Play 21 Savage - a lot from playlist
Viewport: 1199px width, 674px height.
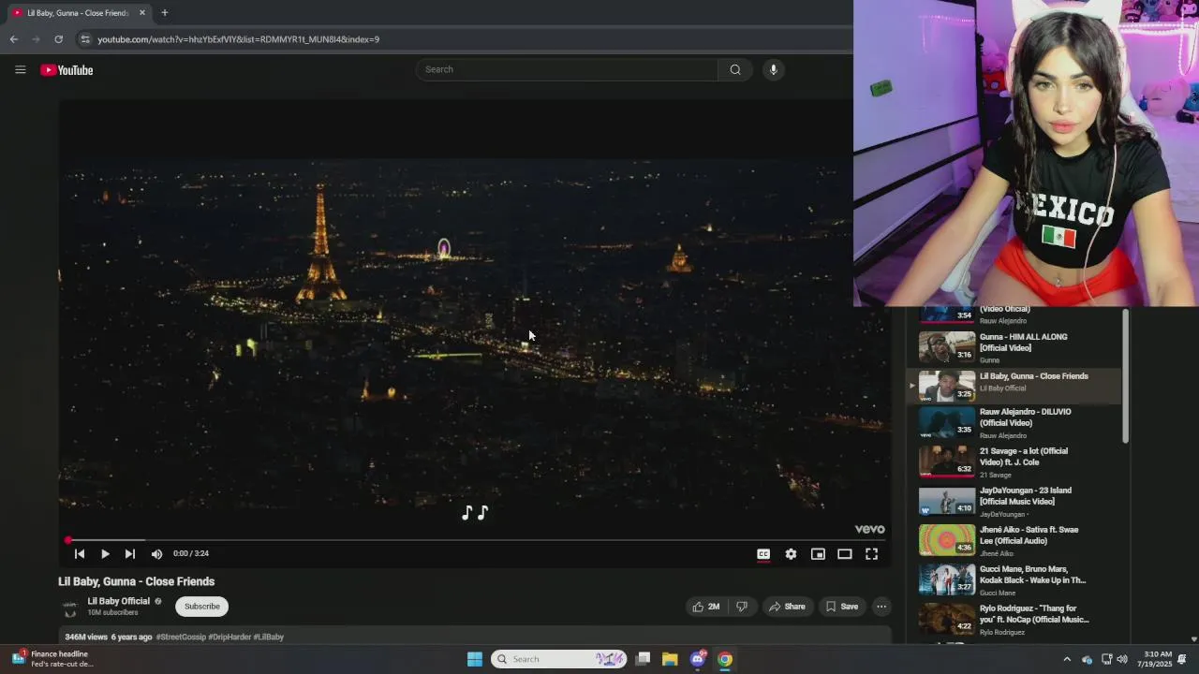pos(1014,462)
